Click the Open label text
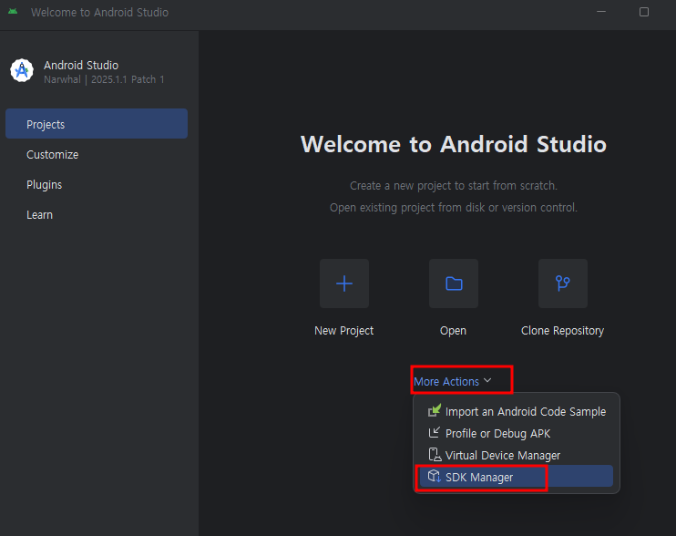 tap(453, 331)
